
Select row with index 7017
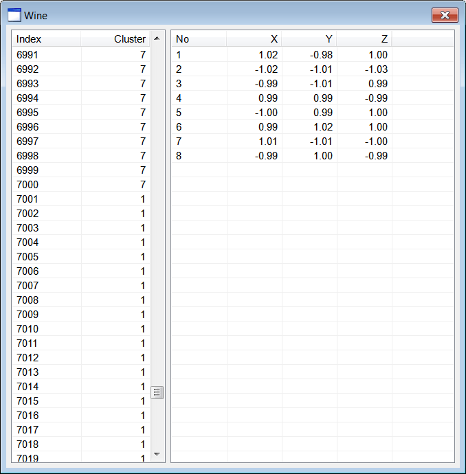[81, 430]
